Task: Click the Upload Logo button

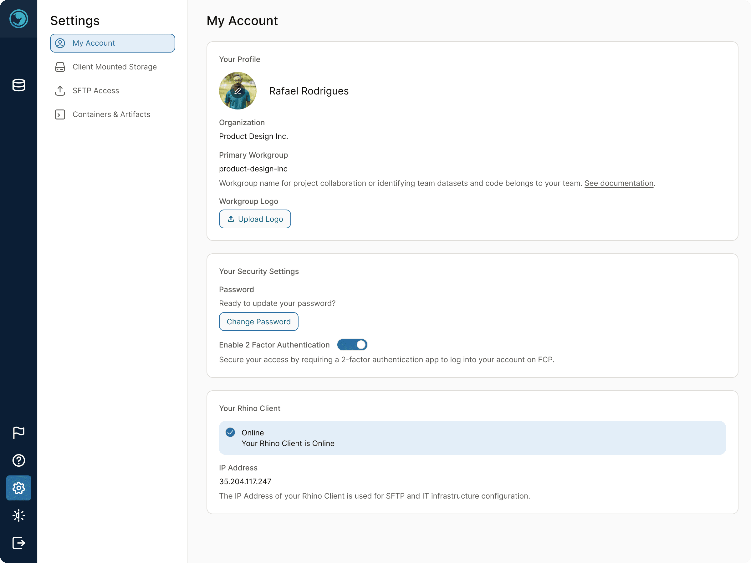Action: [x=255, y=219]
